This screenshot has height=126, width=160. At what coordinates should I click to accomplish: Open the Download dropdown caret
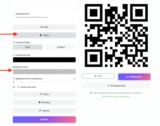click(142, 77)
